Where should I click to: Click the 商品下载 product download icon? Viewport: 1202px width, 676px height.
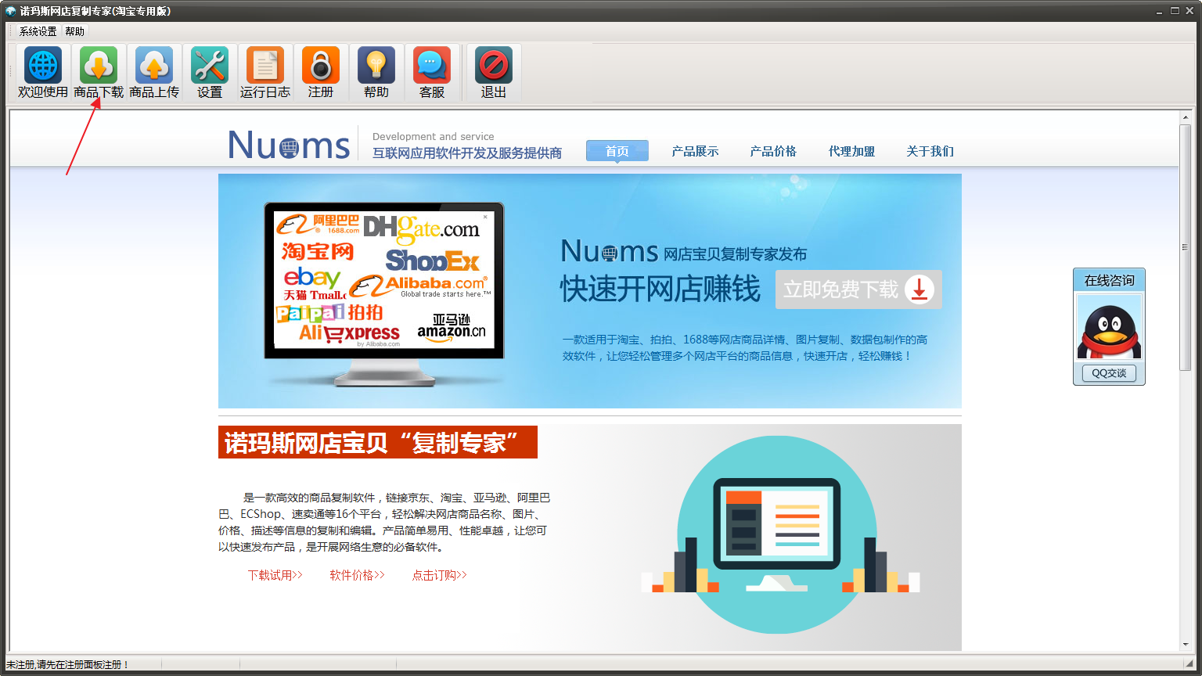(99, 65)
